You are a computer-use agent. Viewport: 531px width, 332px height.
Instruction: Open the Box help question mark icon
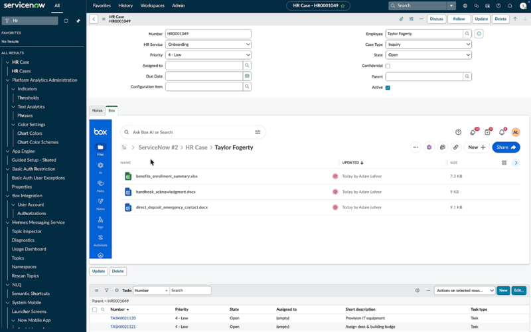pyautogui.click(x=458, y=132)
